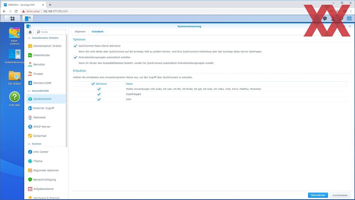Open DSM notifications chat bubble icon
The image size is (355, 200).
(325, 19)
